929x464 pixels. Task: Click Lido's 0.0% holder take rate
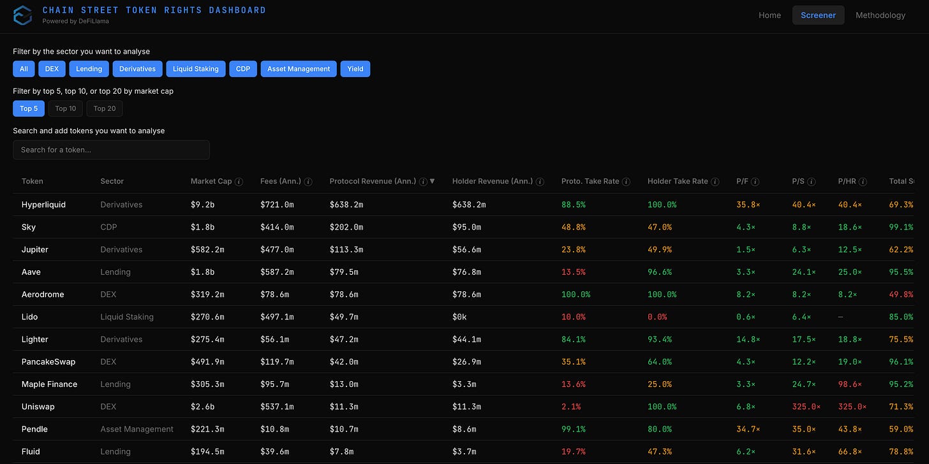coord(657,317)
